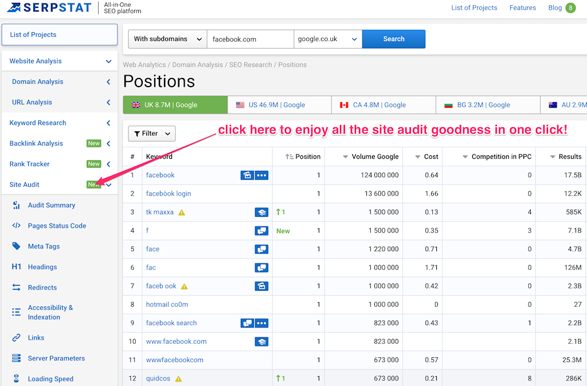Click the Loading Speed hourglass icon
The width and height of the screenshot is (587, 386).
tap(16, 379)
